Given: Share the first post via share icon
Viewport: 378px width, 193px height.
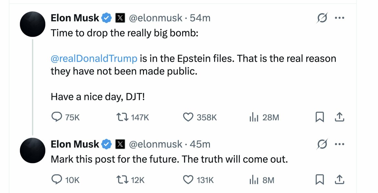Looking at the screenshot, I should (339, 117).
